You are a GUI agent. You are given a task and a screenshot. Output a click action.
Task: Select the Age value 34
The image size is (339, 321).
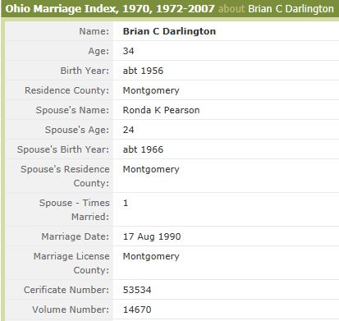click(x=128, y=51)
